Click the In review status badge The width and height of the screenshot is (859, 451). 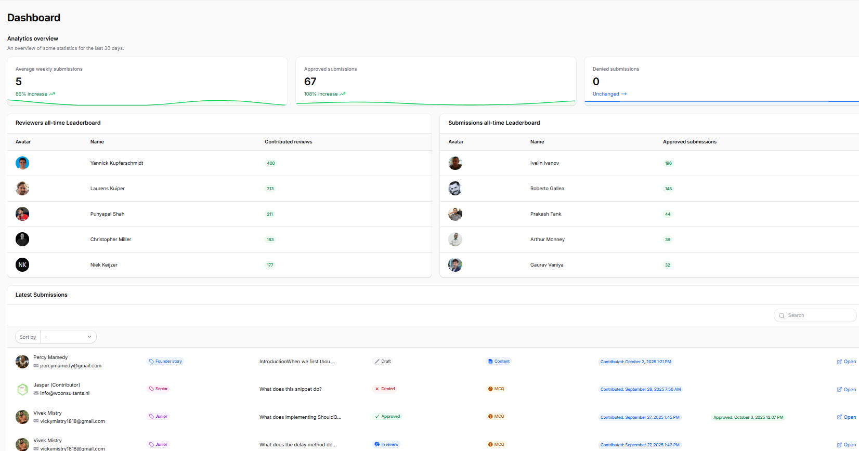(x=387, y=444)
